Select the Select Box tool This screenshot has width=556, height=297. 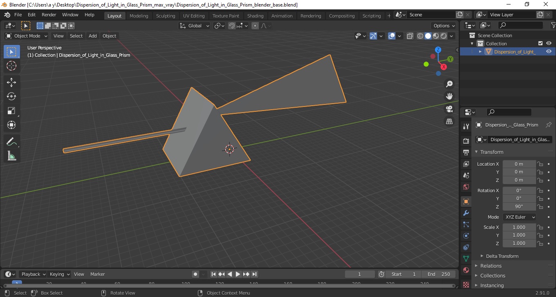(11, 52)
